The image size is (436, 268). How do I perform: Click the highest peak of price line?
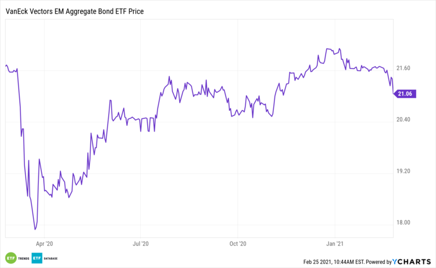pyautogui.click(x=328, y=49)
